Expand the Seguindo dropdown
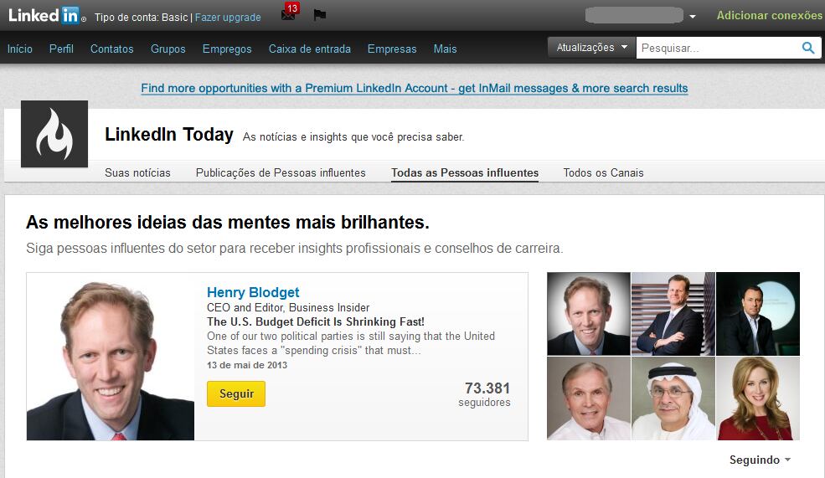 point(760,460)
